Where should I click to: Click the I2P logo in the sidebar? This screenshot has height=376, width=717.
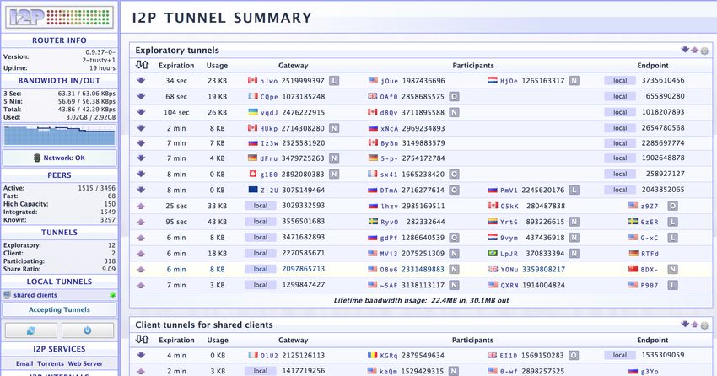tap(59, 18)
